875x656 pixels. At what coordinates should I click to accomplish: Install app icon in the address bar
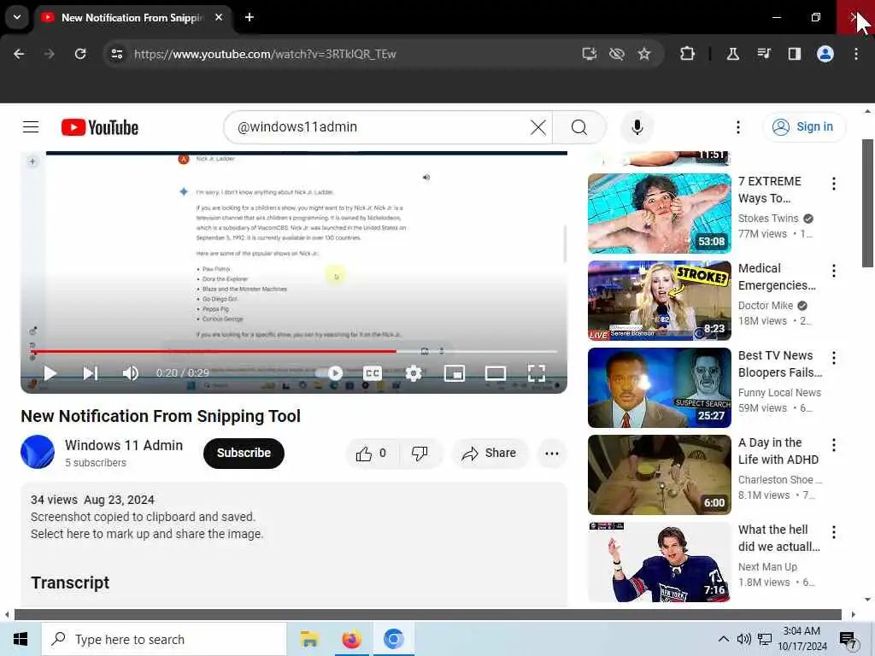tap(590, 54)
